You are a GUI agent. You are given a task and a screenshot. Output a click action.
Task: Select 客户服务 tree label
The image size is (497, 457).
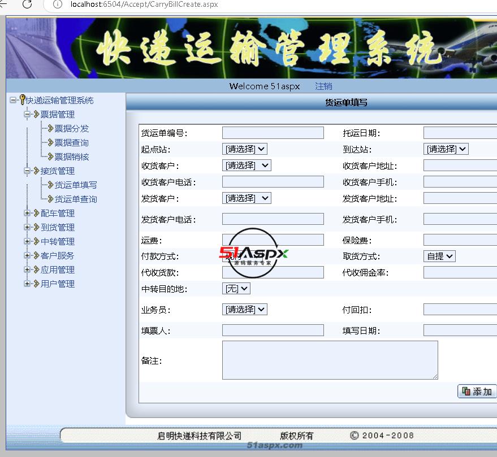pos(57,255)
